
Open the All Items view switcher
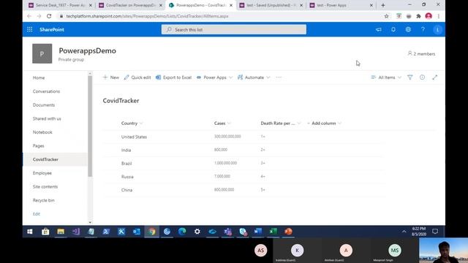pos(386,77)
